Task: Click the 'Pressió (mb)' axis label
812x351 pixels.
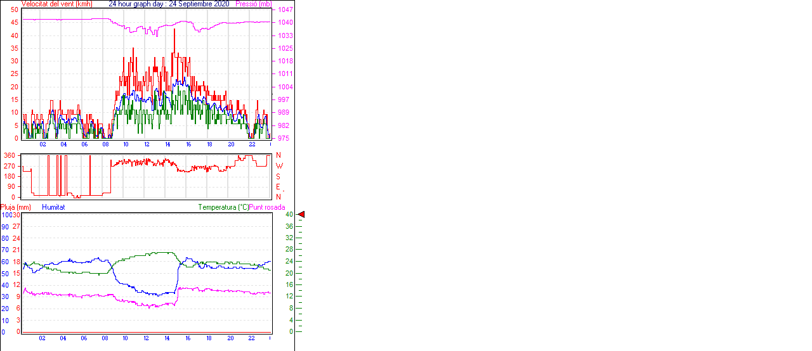Action: 253,4
